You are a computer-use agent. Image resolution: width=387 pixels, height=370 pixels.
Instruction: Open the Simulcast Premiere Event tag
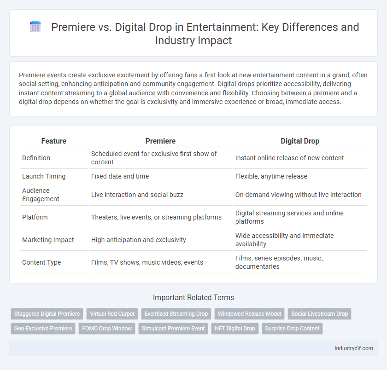(173, 329)
